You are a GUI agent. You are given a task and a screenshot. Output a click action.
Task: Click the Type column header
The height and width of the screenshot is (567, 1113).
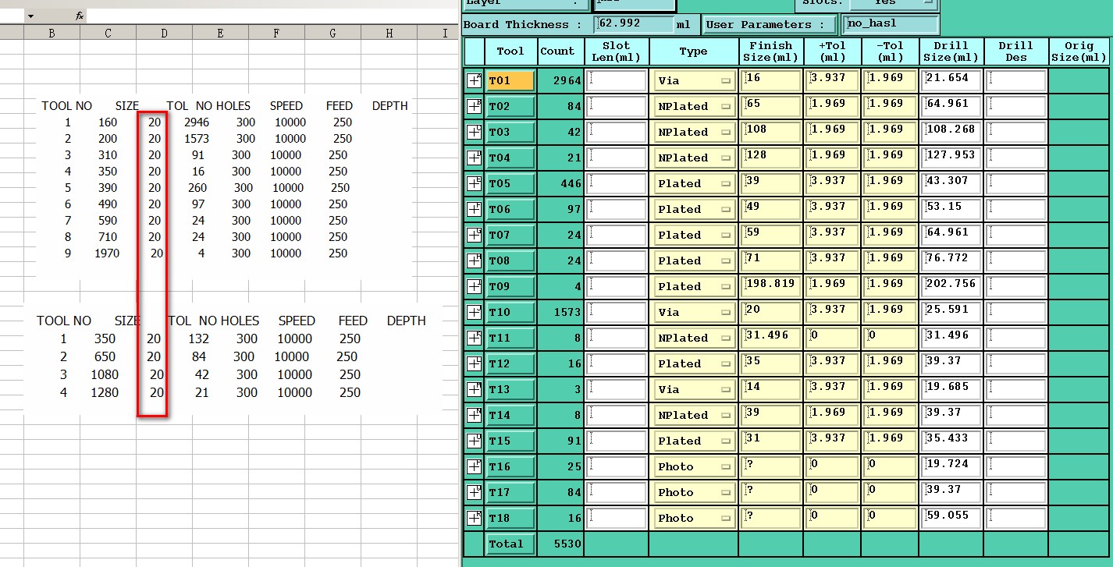click(x=693, y=51)
